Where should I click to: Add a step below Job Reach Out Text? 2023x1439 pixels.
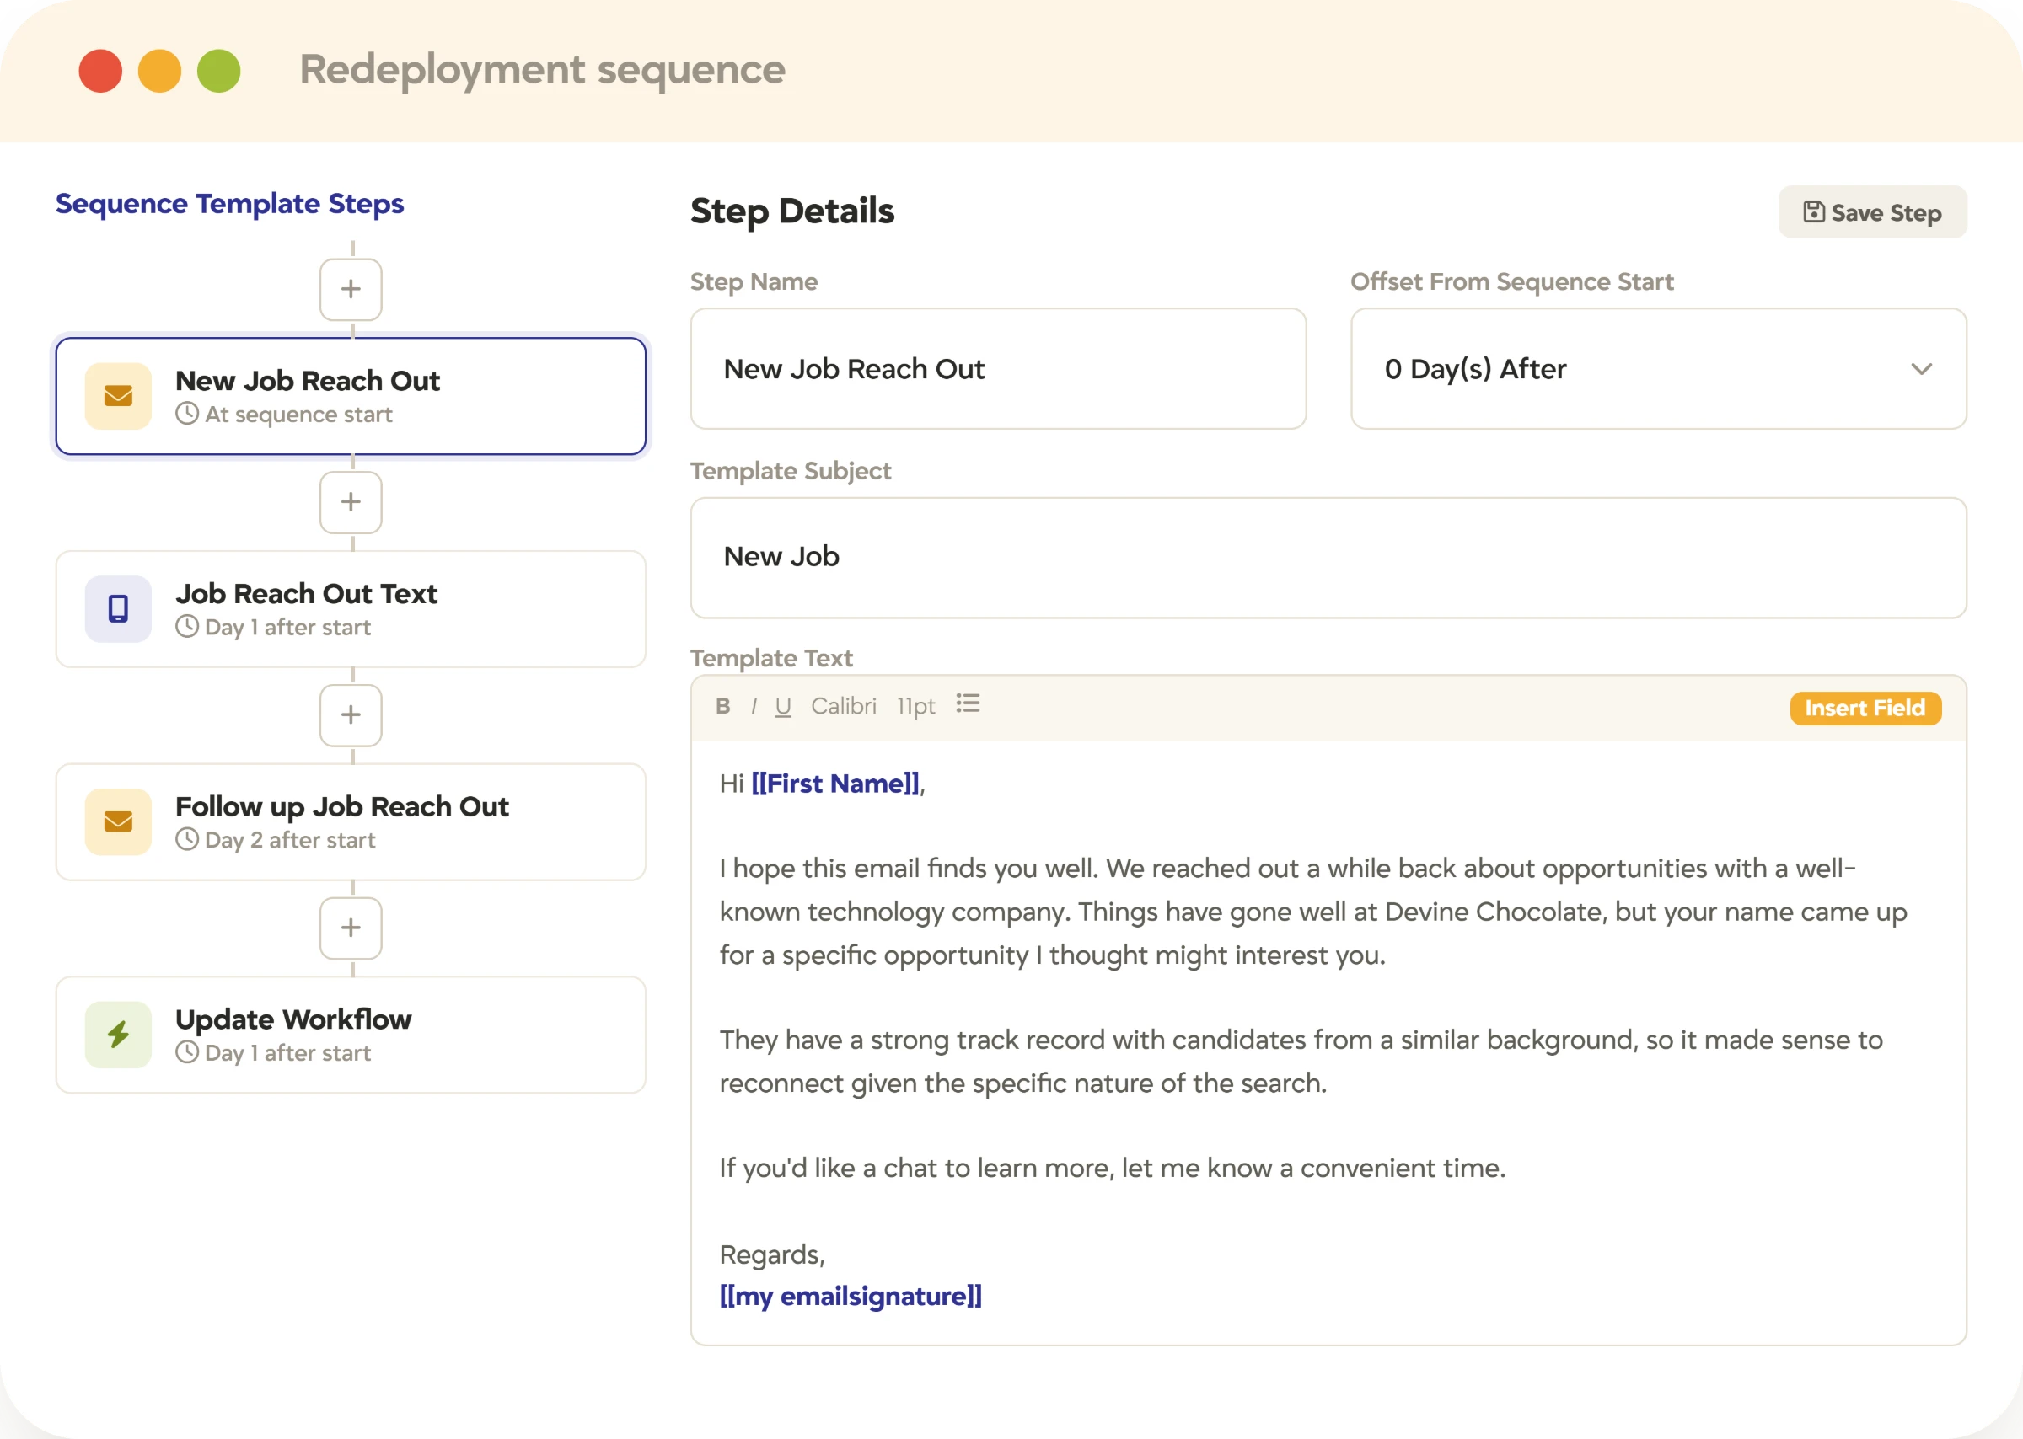[351, 714]
